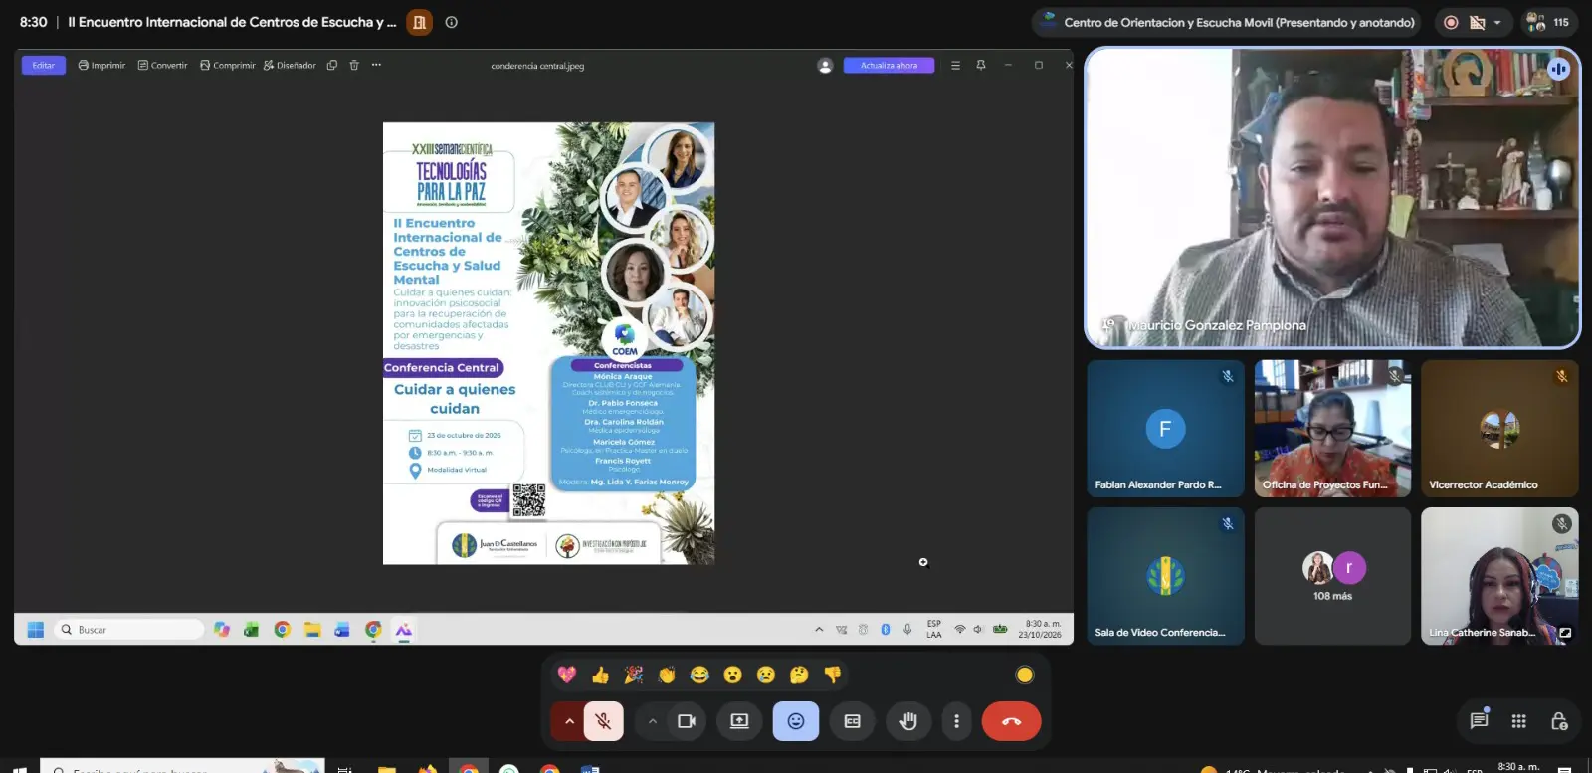Click Convertir in shared photo viewer

point(162,65)
